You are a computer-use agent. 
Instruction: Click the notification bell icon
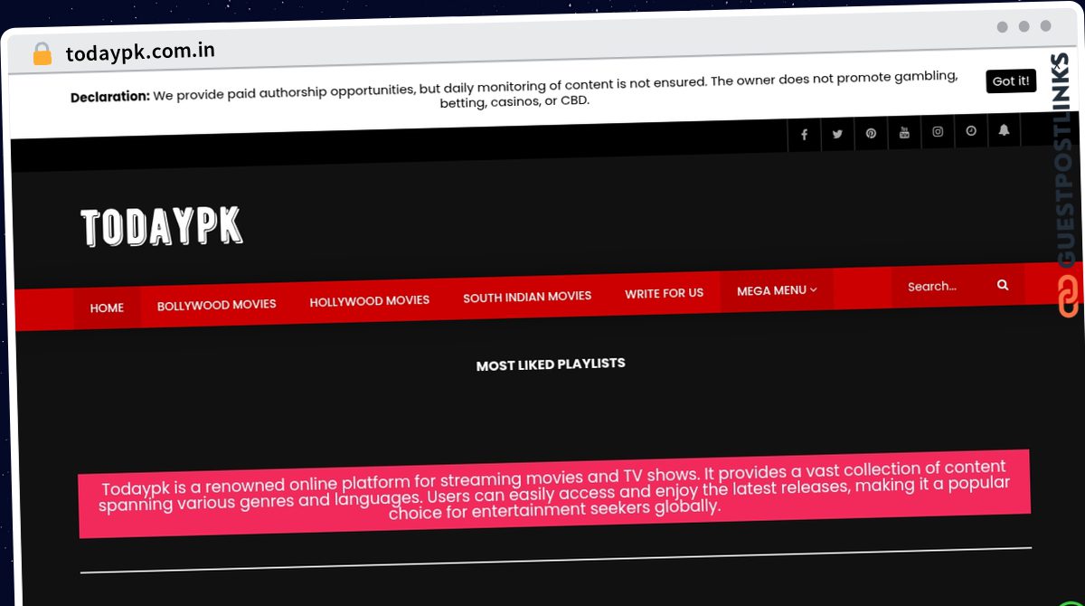pyautogui.click(x=1004, y=130)
